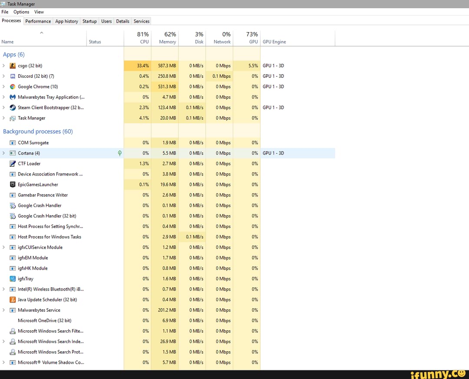Click the Malwarebytes Service icon
This screenshot has height=379, width=469.
13,310
